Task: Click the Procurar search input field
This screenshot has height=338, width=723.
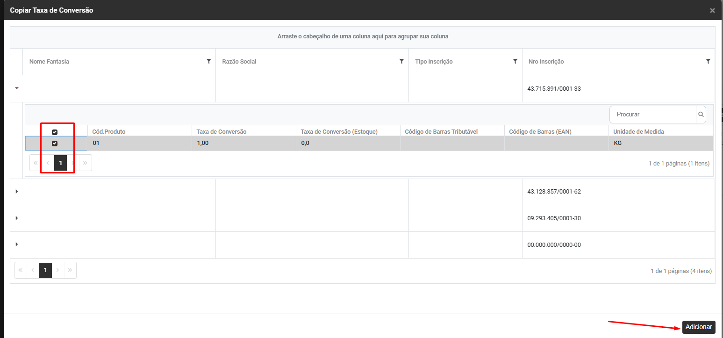Action: point(653,114)
